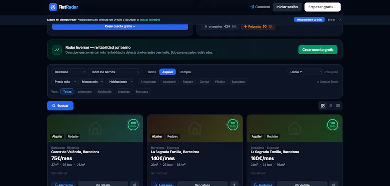Click the 75€/mes price text

coord(62,158)
